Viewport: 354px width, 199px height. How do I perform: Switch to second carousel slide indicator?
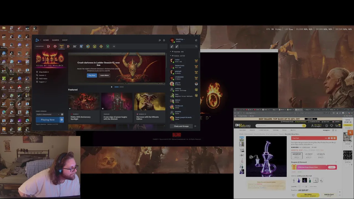[121, 87]
